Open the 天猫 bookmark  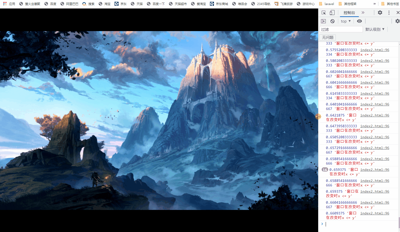click(x=137, y=4)
